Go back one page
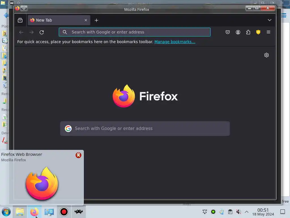 (x=21, y=32)
